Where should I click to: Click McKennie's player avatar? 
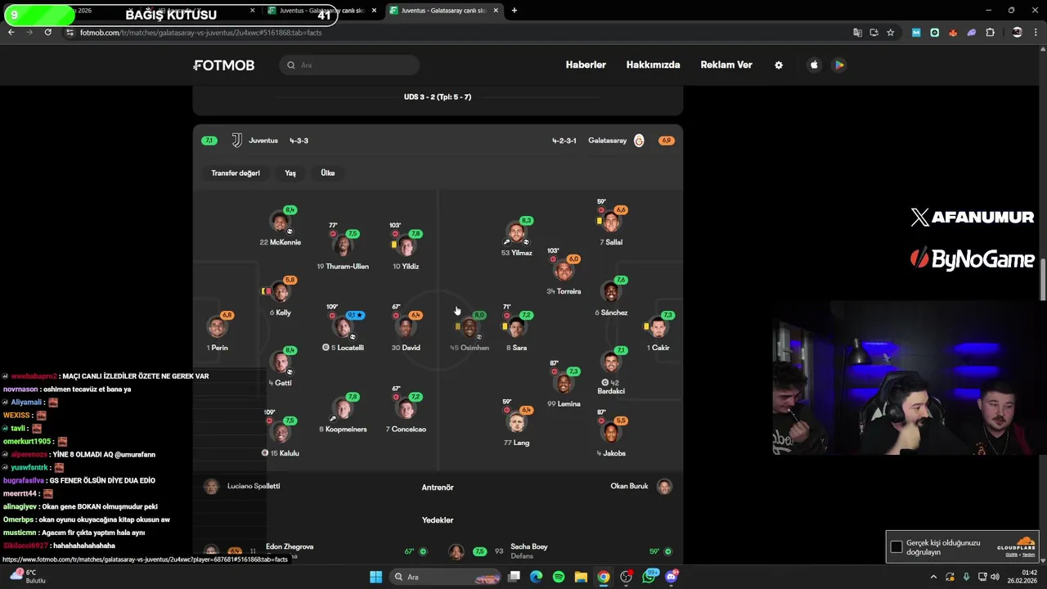281,222
